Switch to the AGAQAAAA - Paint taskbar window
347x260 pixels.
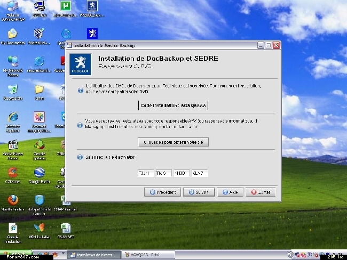(148, 255)
